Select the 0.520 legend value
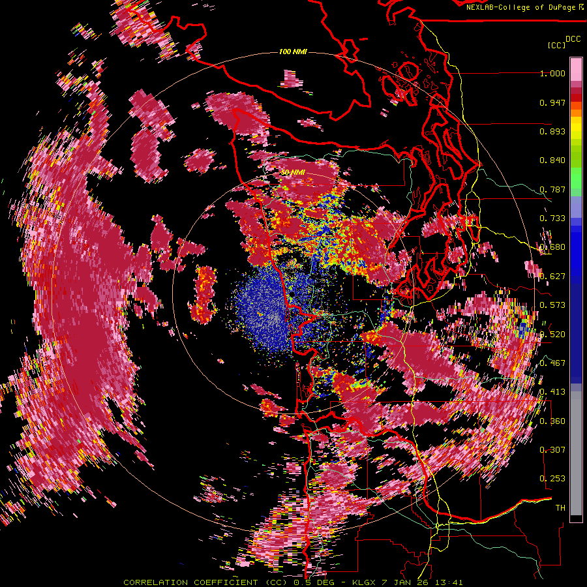Image resolution: width=587 pixels, height=587 pixels. pyautogui.click(x=552, y=335)
